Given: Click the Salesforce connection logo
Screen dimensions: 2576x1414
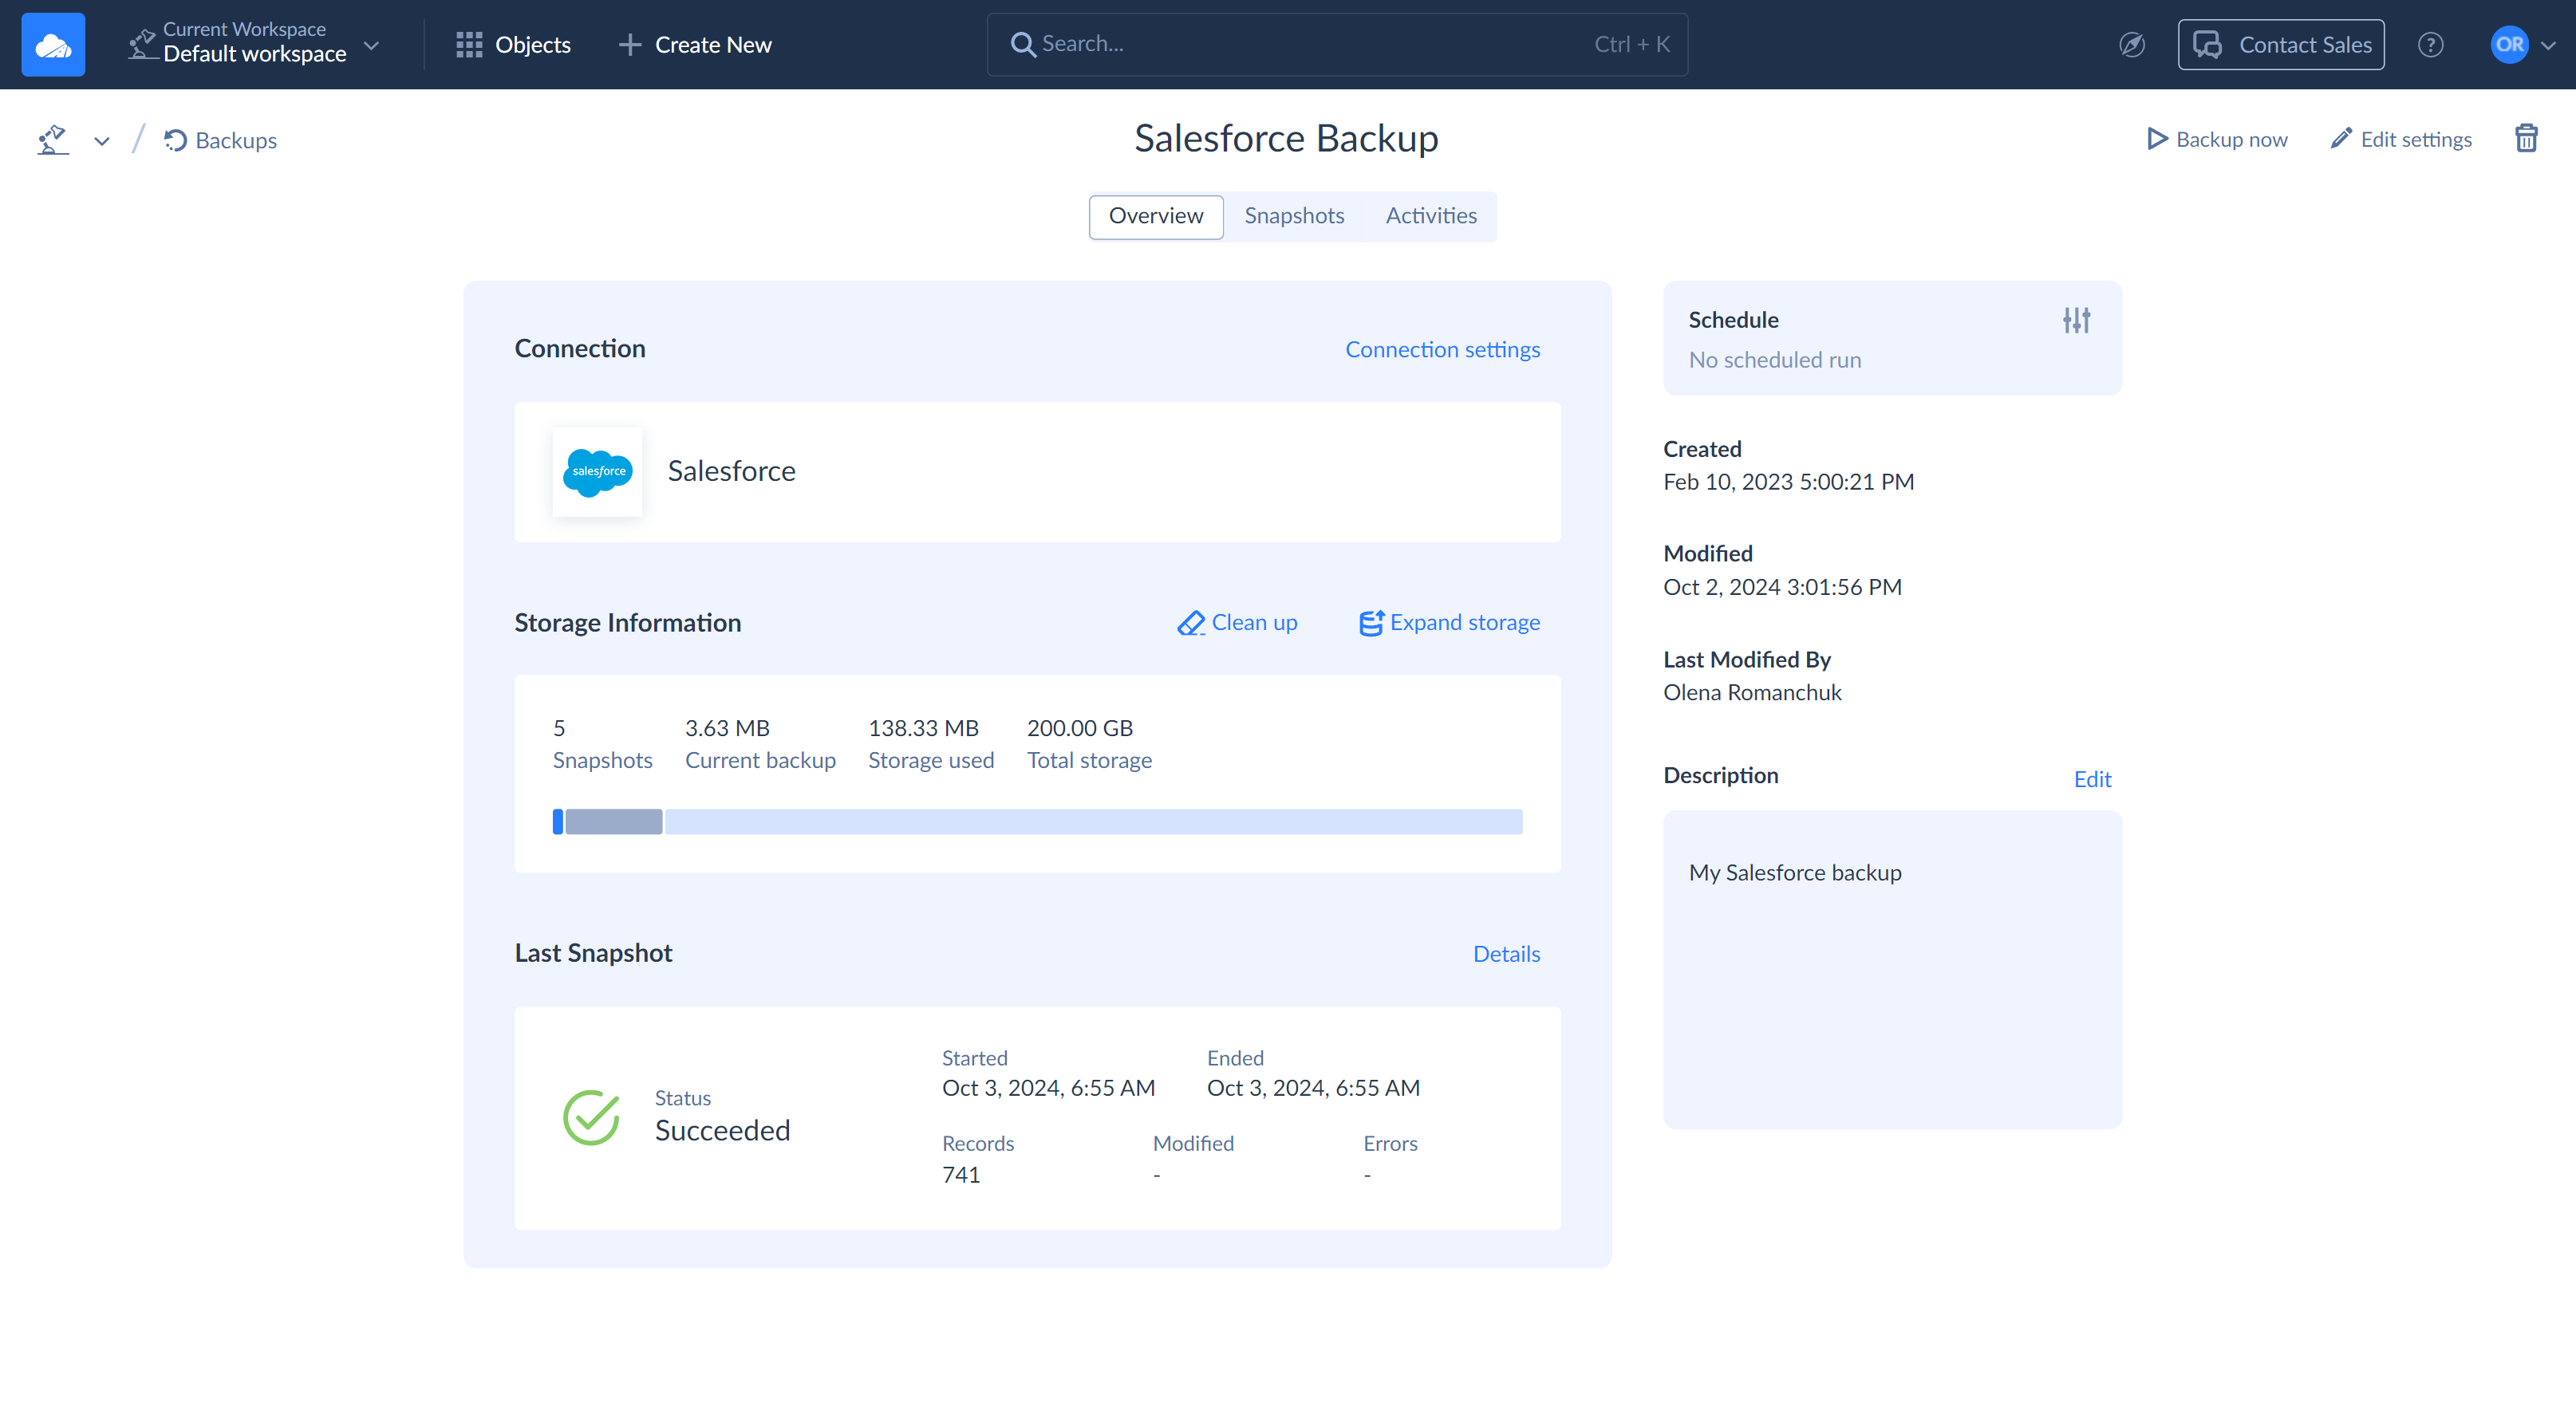Looking at the screenshot, I should click(598, 471).
